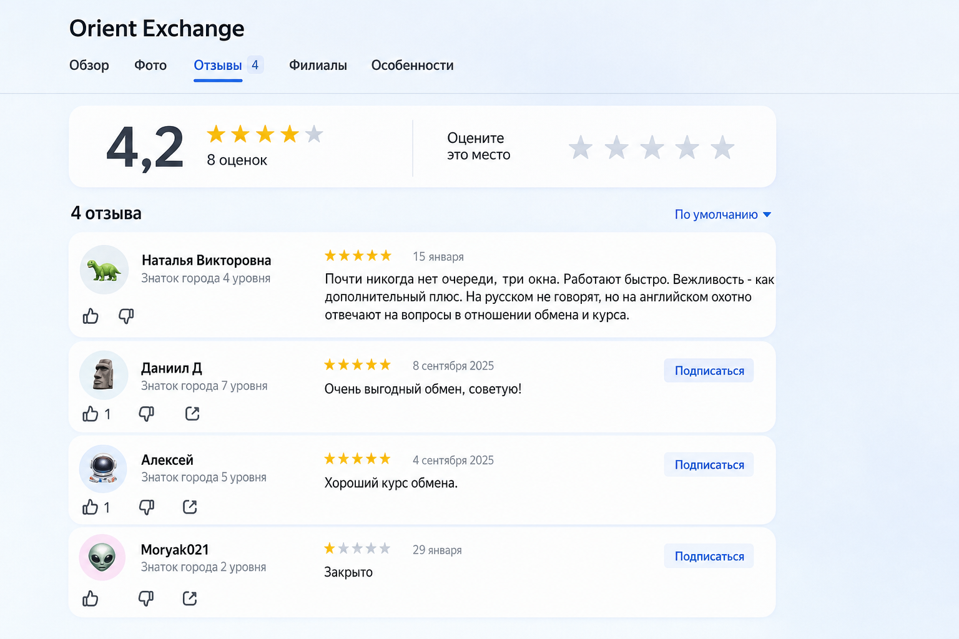Rate this place three stars
Viewport: 959px width, 639px height.
652,147
